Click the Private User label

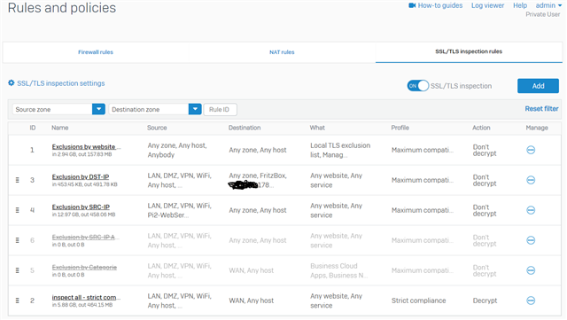tap(542, 14)
